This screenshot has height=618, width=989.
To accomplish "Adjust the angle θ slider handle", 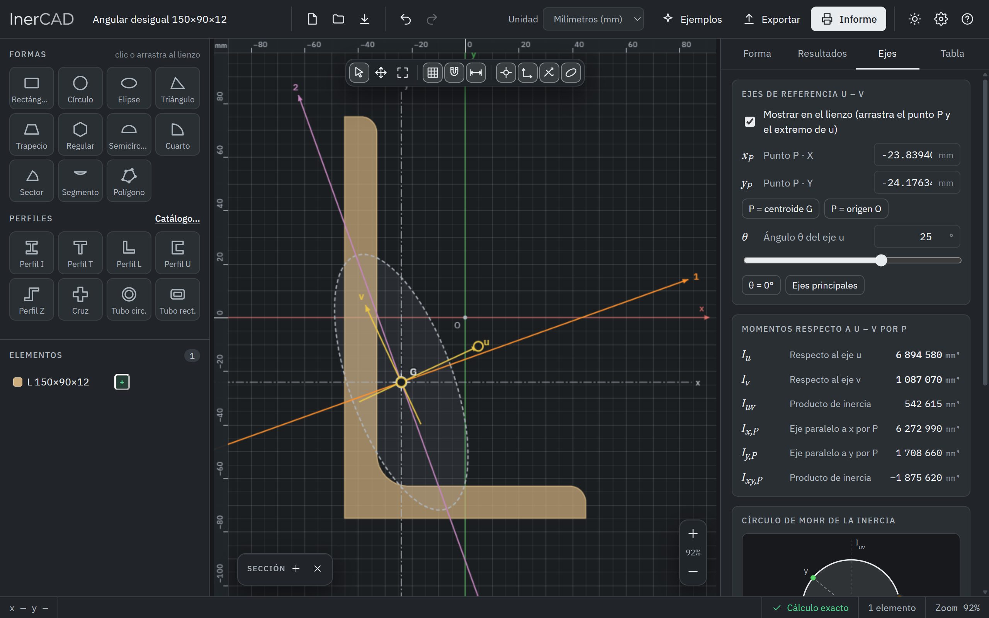I will tap(881, 260).
